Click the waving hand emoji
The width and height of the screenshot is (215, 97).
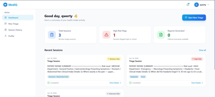[76, 16]
